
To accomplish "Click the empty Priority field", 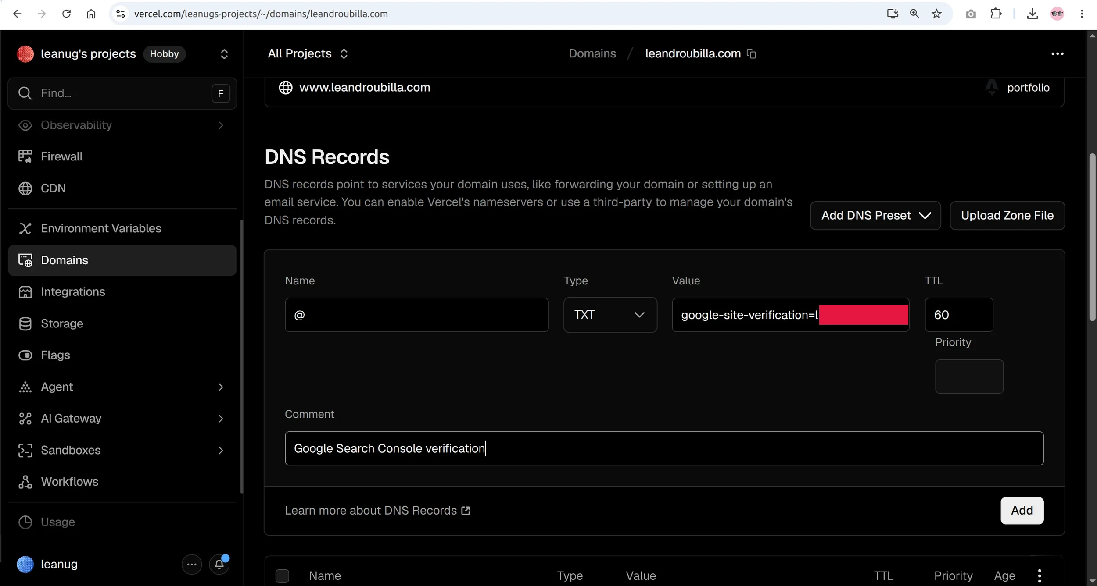I will [969, 376].
